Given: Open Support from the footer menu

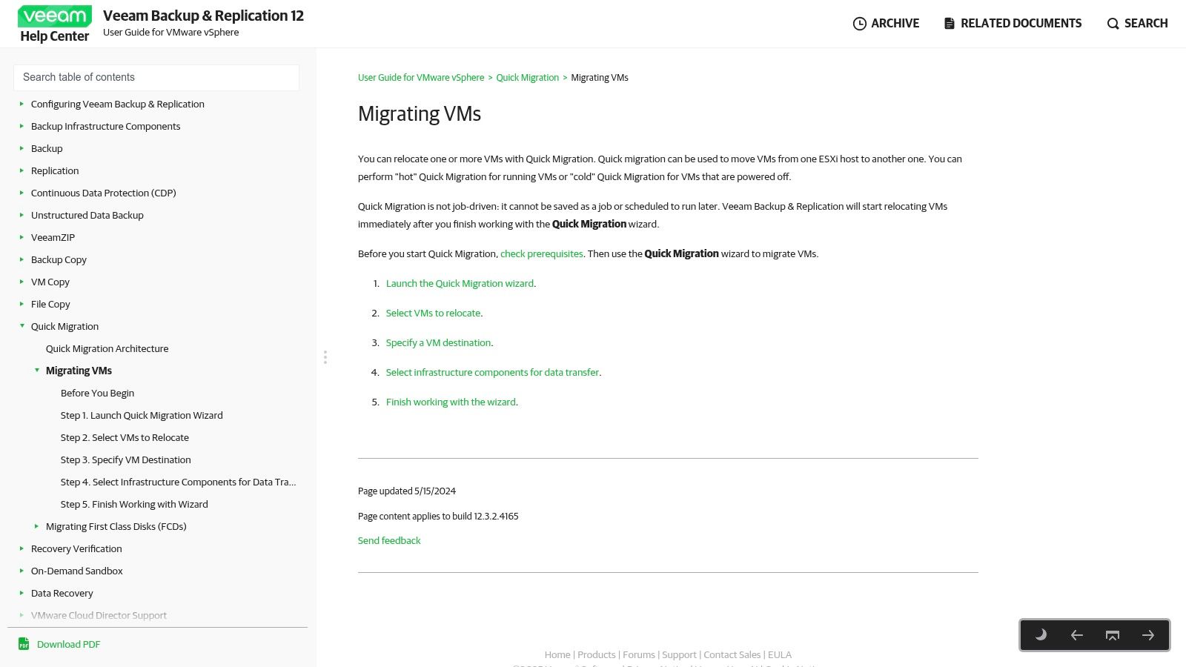Looking at the screenshot, I should click(679, 654).
